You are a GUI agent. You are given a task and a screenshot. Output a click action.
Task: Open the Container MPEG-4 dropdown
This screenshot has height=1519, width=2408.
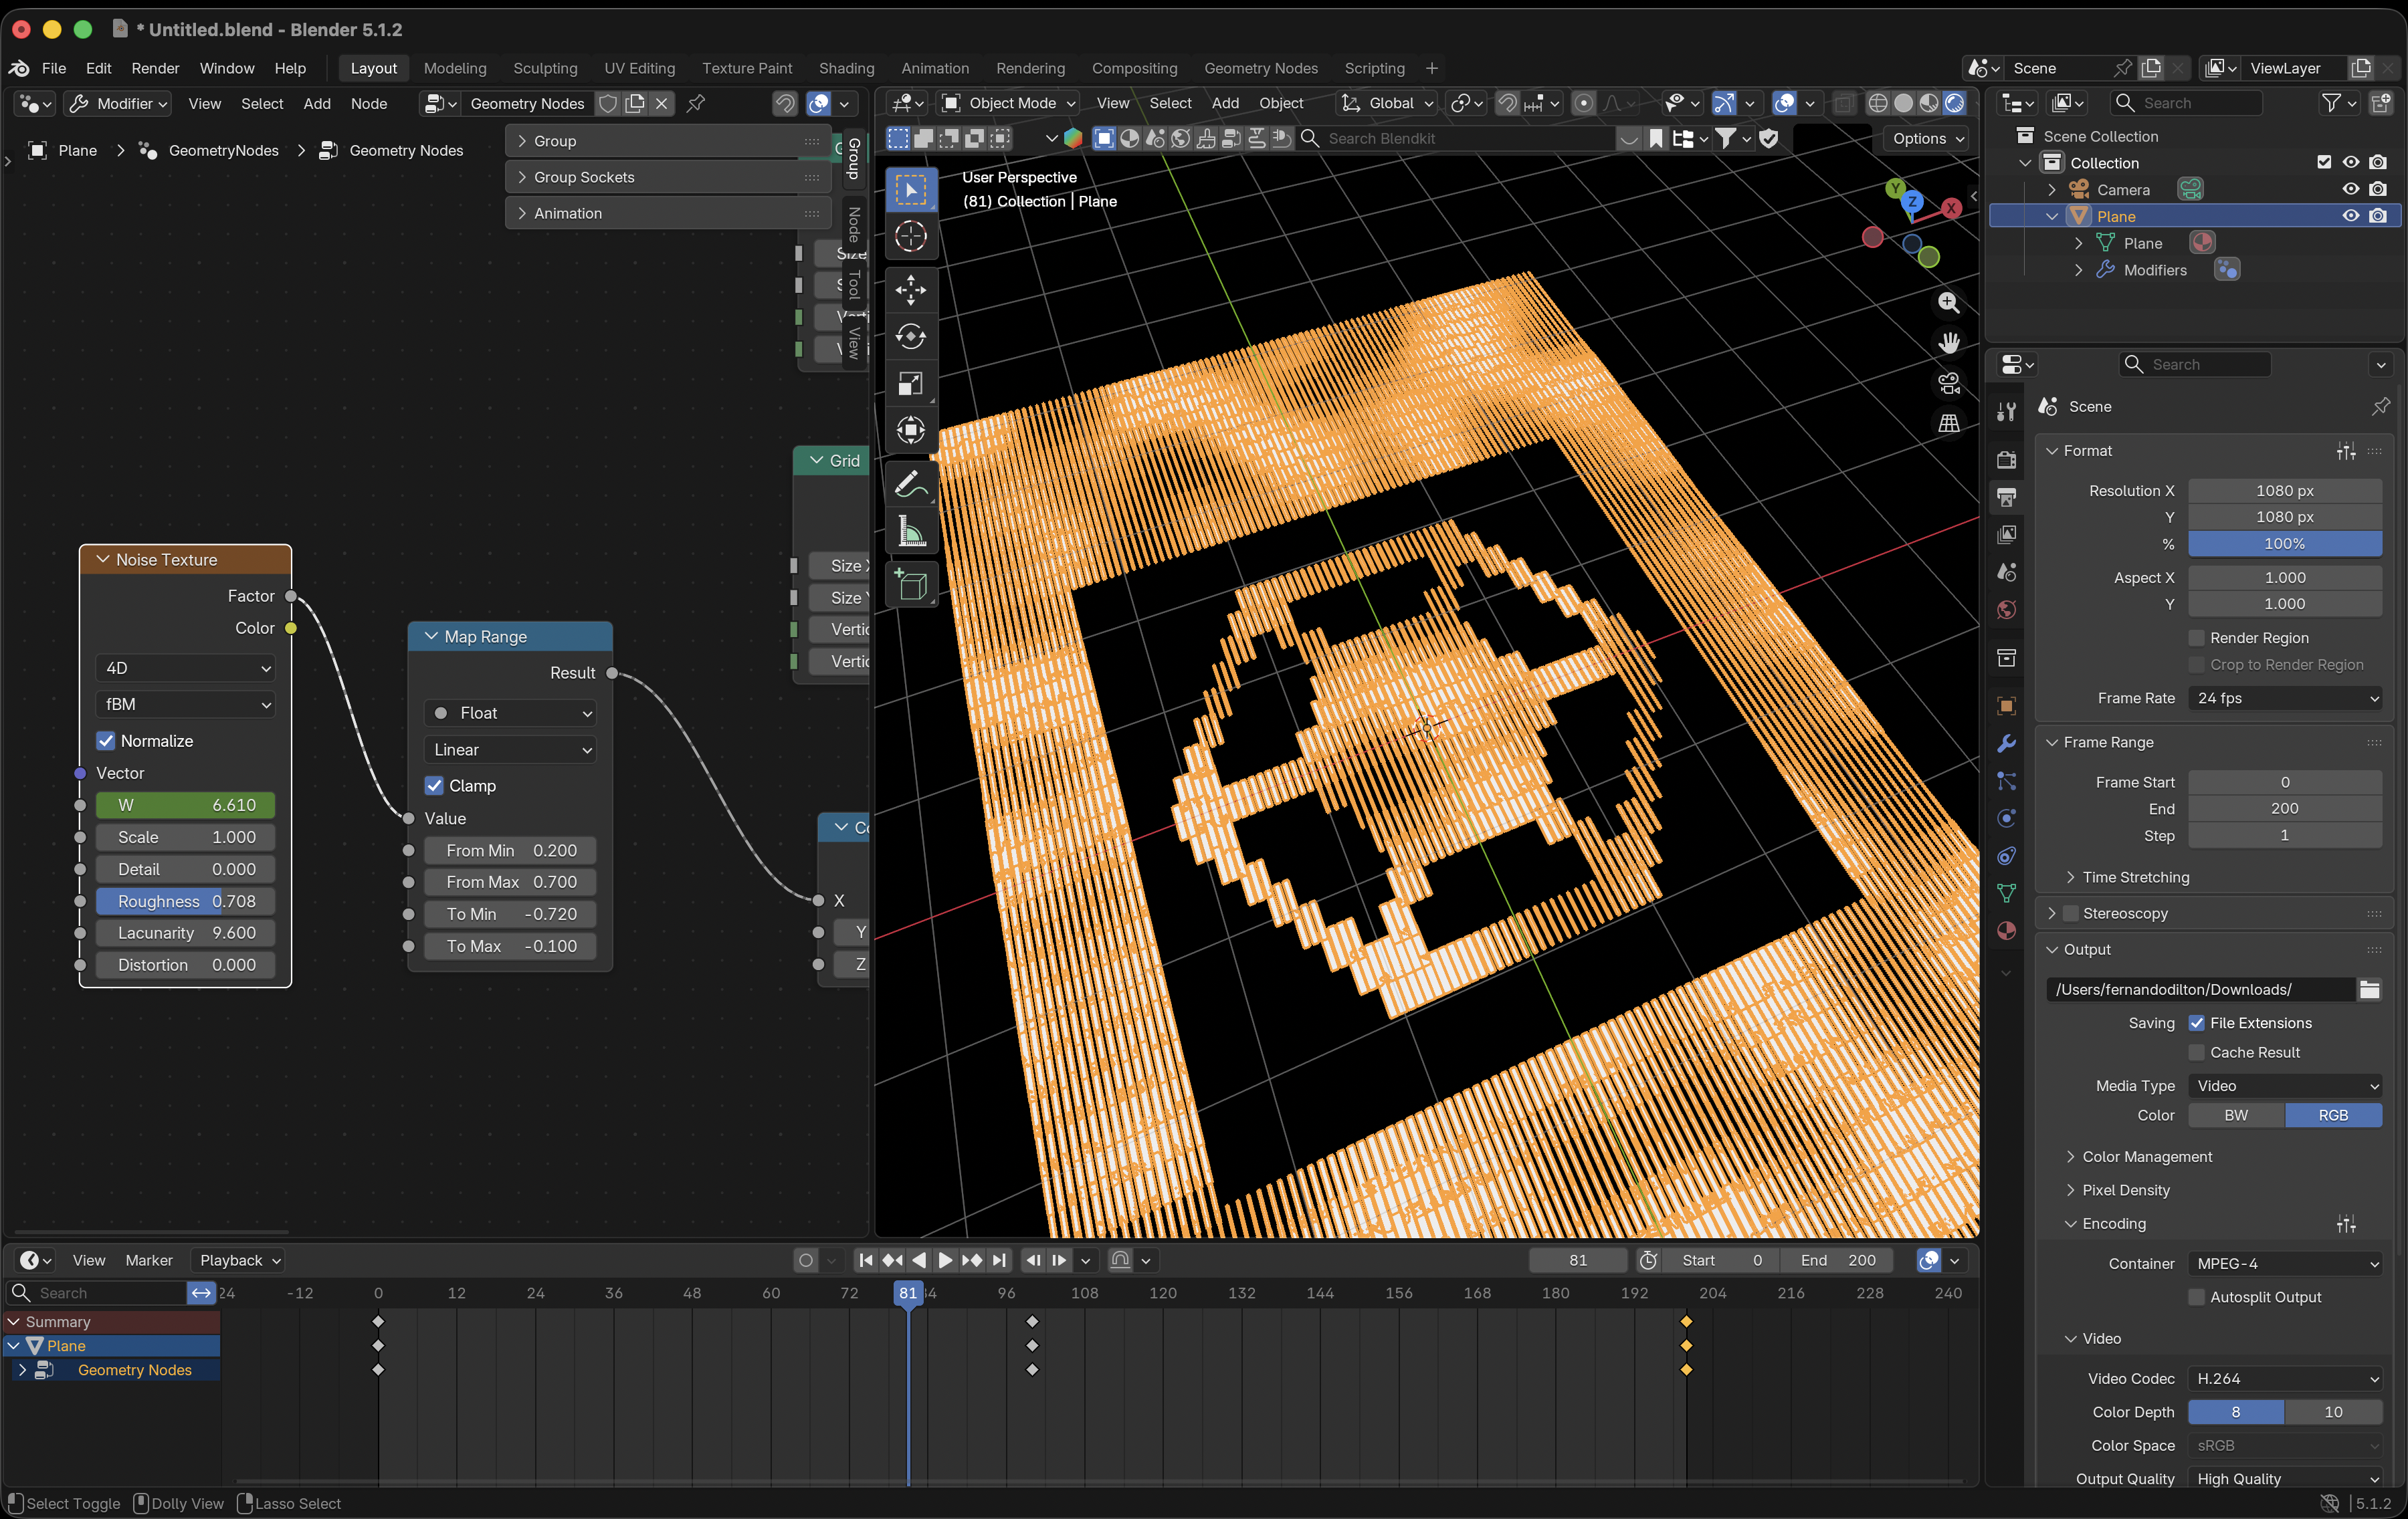2285,1263
